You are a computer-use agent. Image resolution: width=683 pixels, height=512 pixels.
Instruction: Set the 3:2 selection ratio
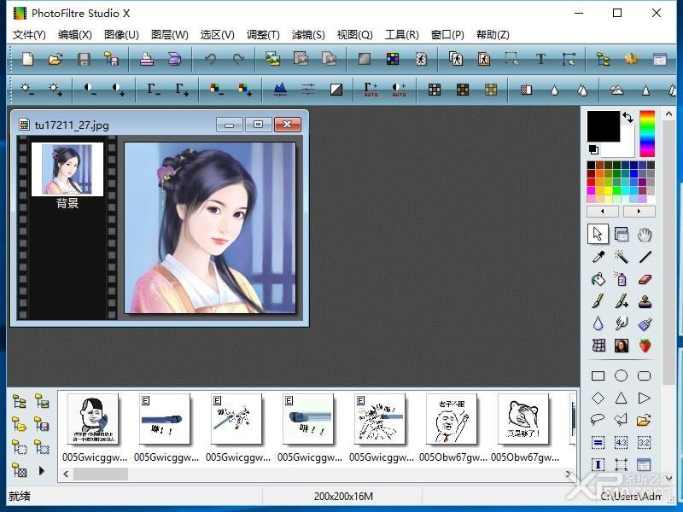click(645, 443)
